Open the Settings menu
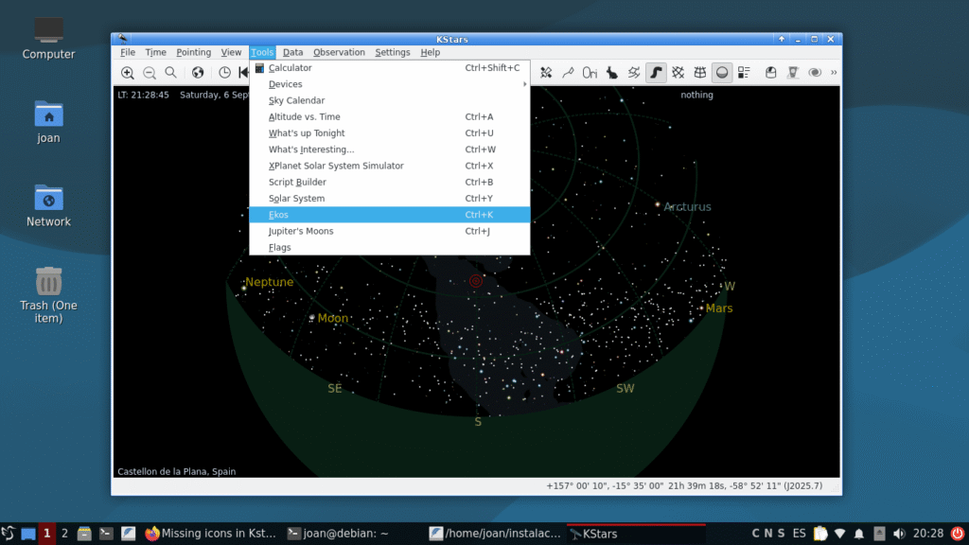The image size is (969, 545). (x=392, y=53)
